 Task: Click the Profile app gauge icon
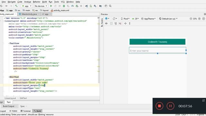click(x=72, y=6)
